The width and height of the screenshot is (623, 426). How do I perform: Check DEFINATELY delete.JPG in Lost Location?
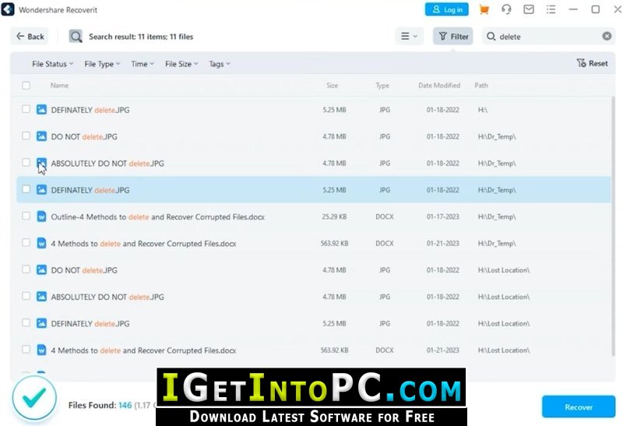click(x=26, y=322)
